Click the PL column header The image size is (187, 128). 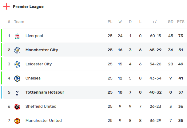coord(110,22)
